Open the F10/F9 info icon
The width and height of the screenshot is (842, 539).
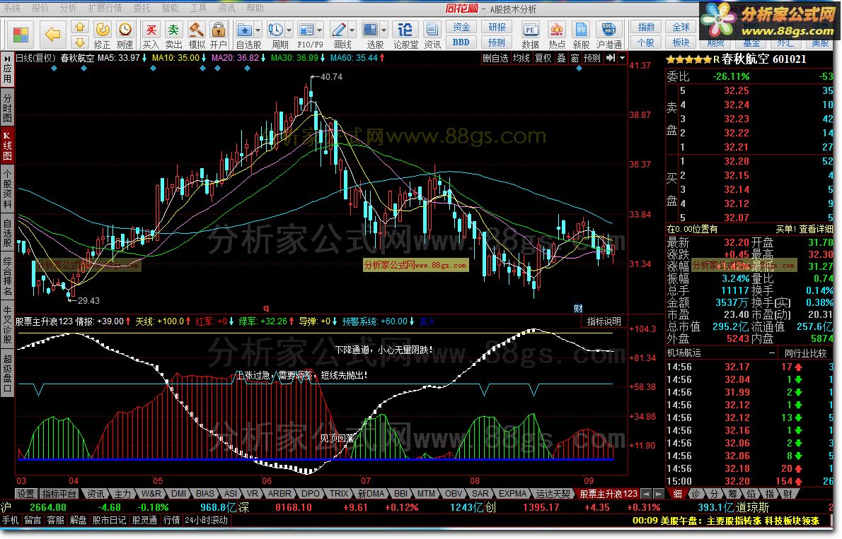[306, 30]
